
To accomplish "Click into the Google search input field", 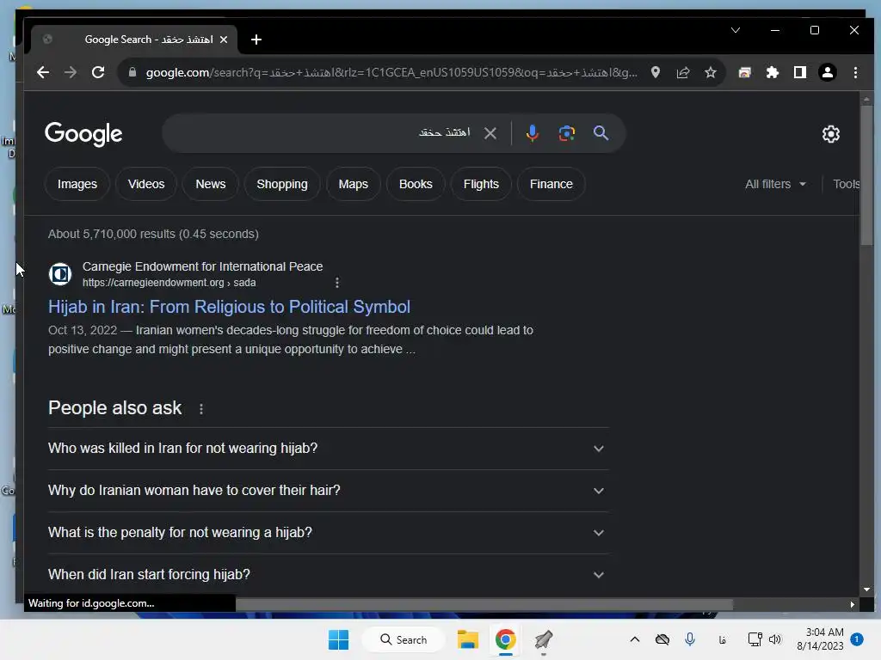I will 320,133.
